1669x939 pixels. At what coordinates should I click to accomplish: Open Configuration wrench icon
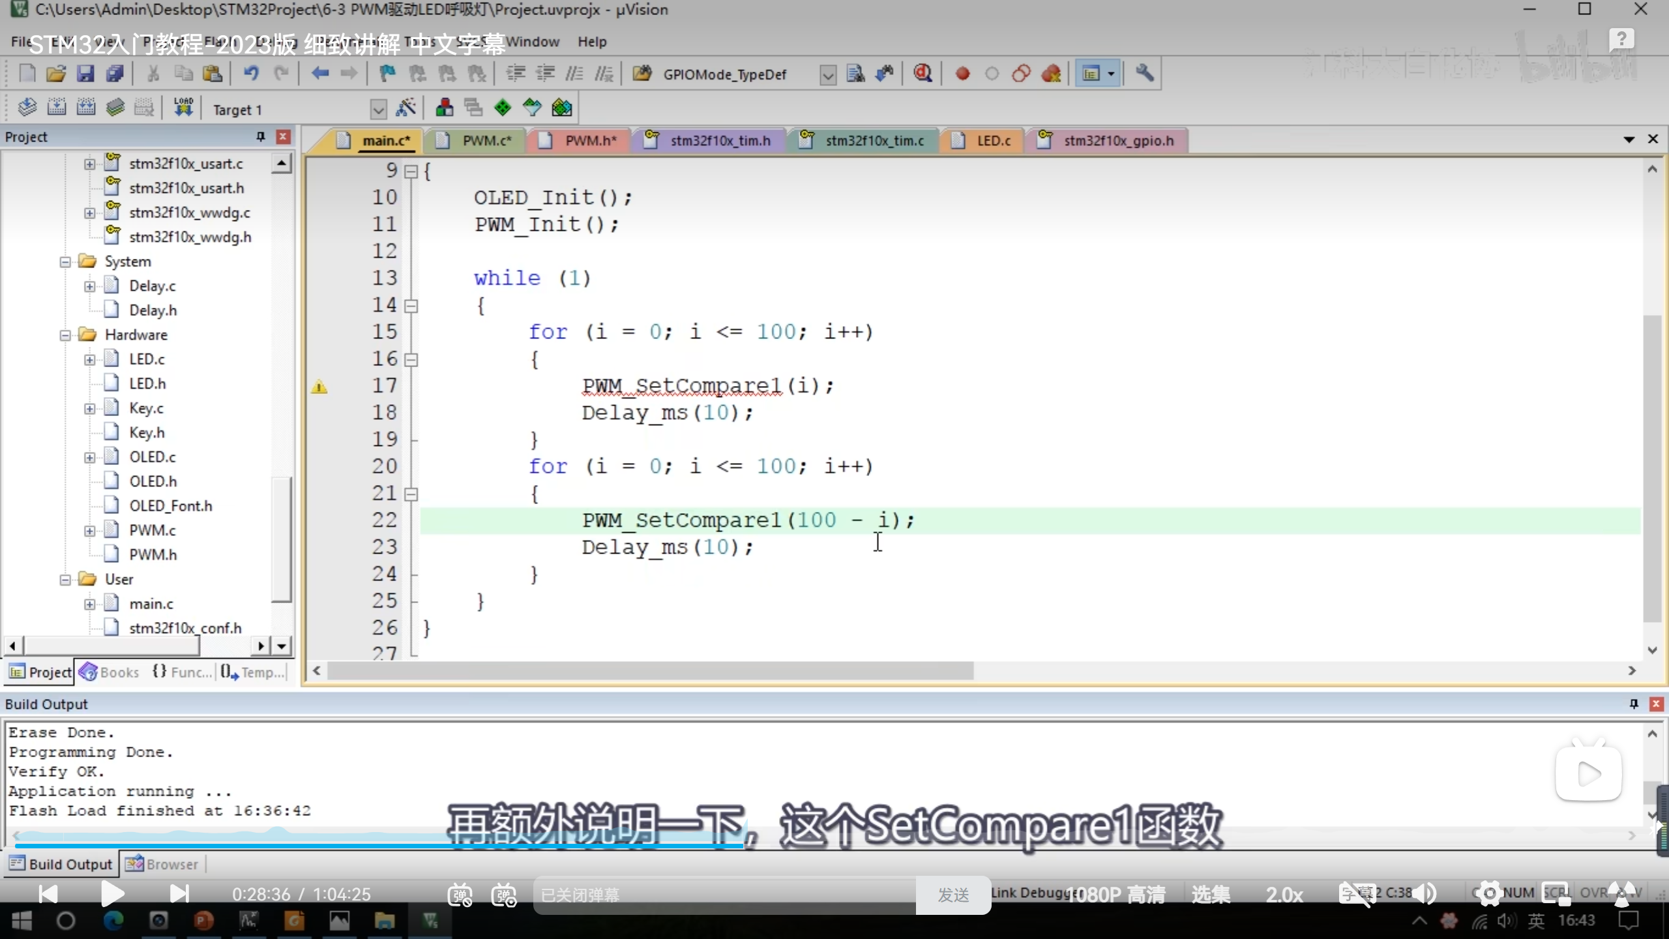pyautogui.click(x=1144, y=74)
